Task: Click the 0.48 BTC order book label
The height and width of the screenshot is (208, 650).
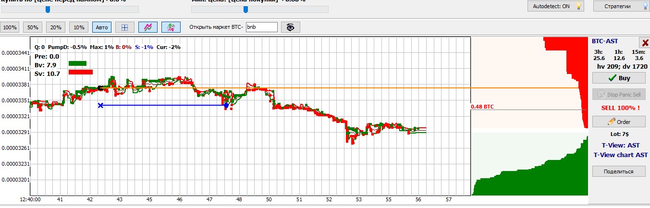Action: click(x=482, y=107)
